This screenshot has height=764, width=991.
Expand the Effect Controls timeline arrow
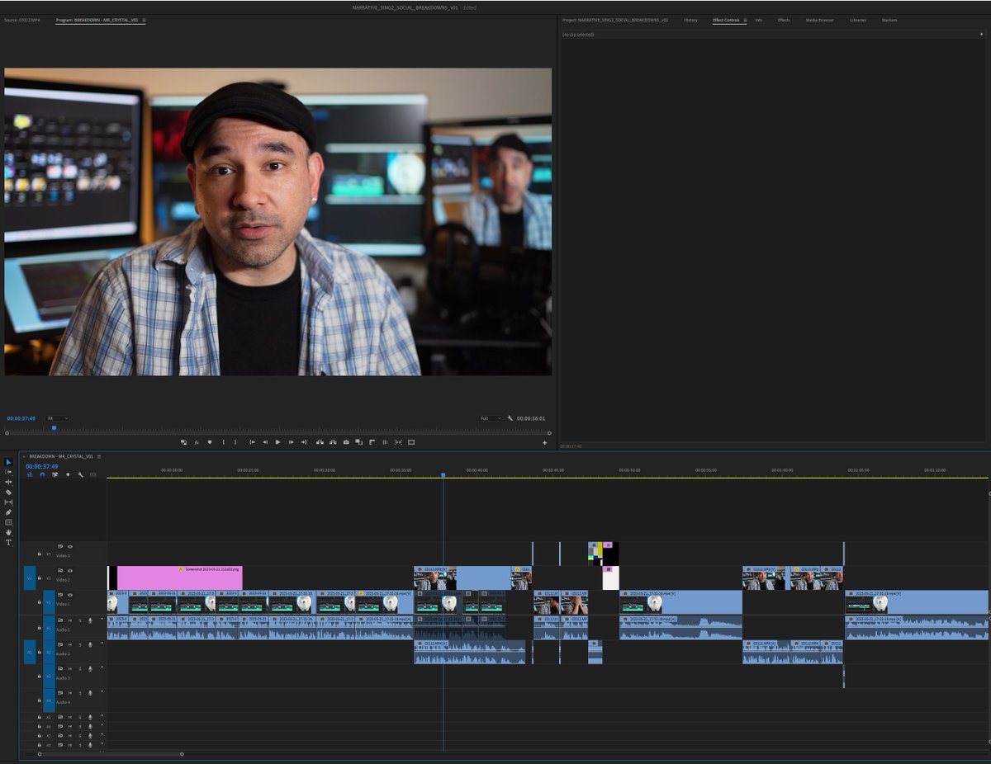(982, 35)
